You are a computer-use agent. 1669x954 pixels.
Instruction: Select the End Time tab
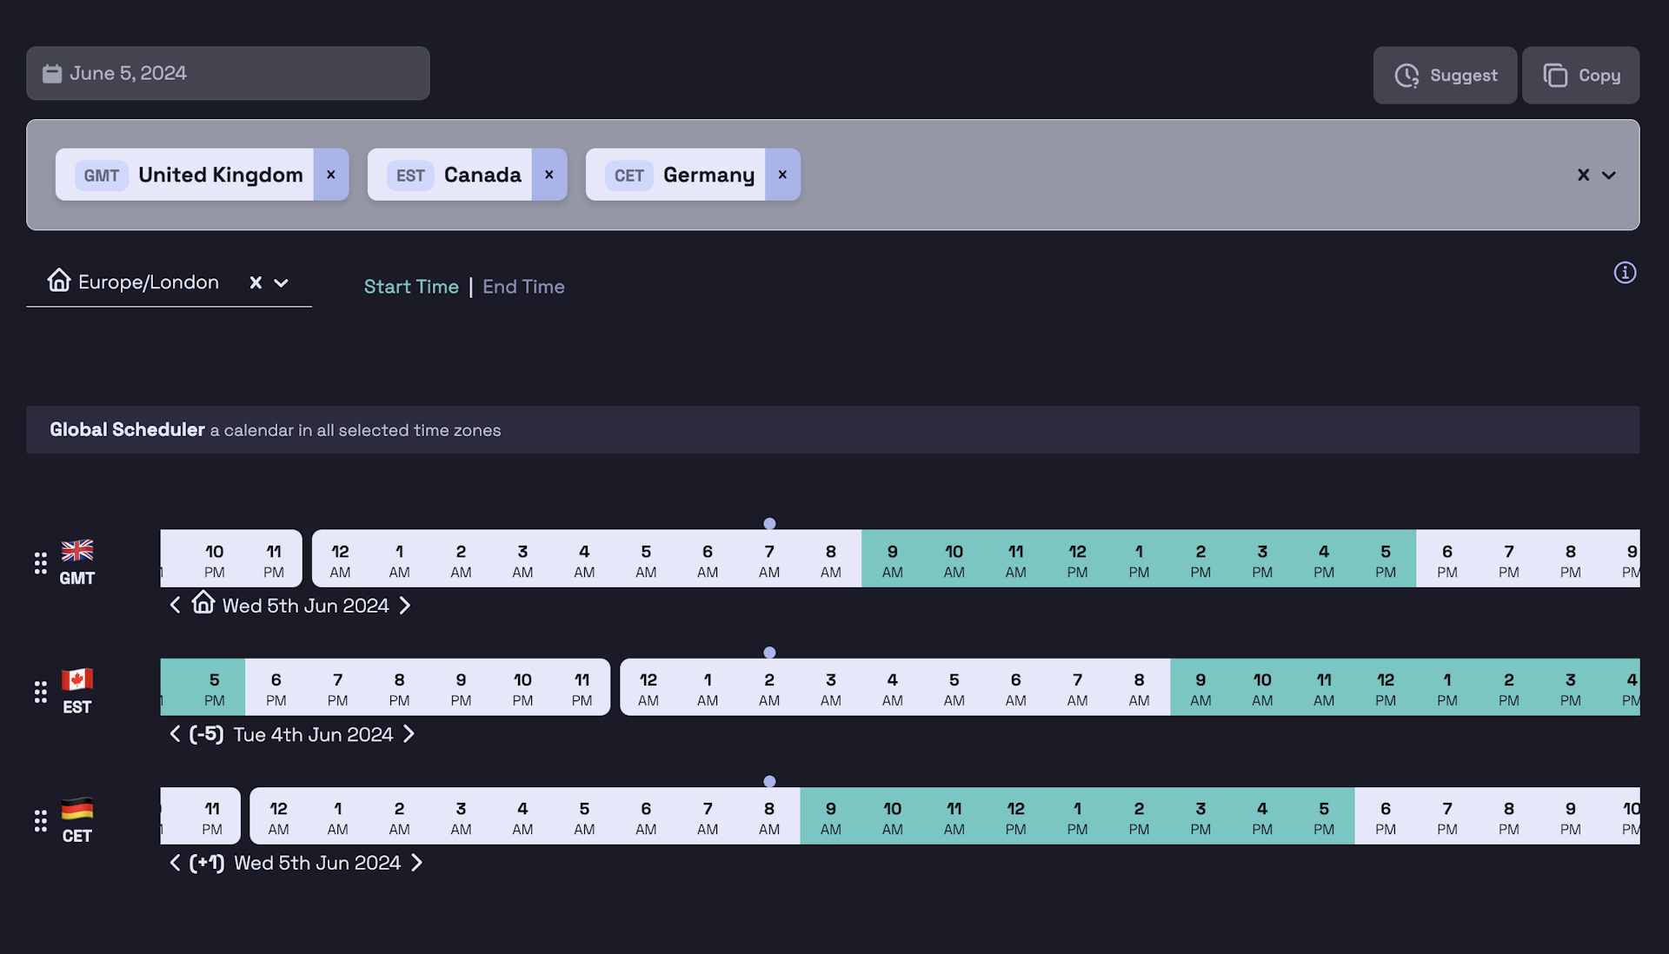(x=522, y=287)
